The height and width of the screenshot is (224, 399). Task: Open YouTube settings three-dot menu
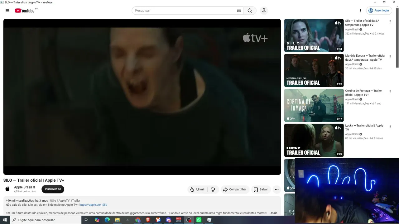pyautogui.click(x=360, y=11)
